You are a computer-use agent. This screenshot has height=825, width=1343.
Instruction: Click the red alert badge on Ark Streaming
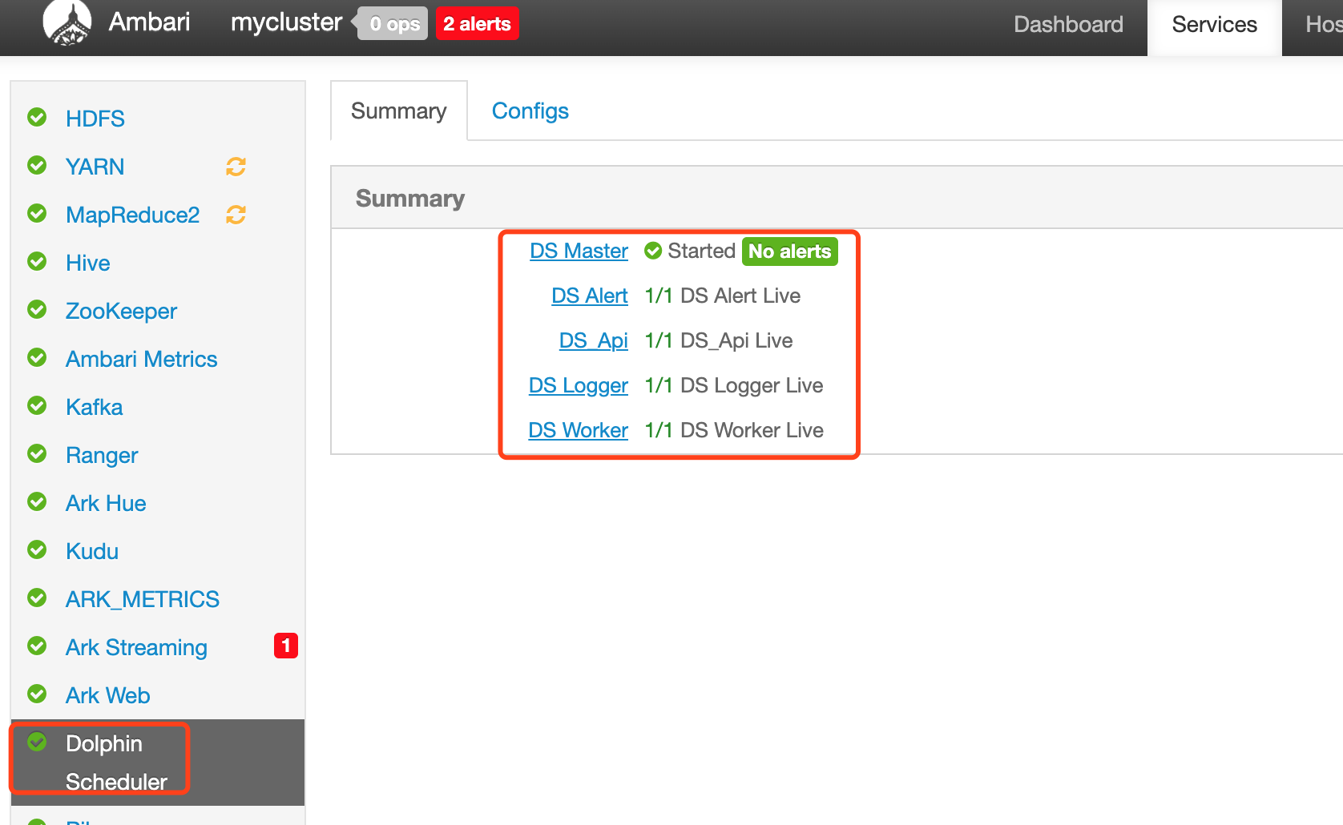click(x=285, y=646)
